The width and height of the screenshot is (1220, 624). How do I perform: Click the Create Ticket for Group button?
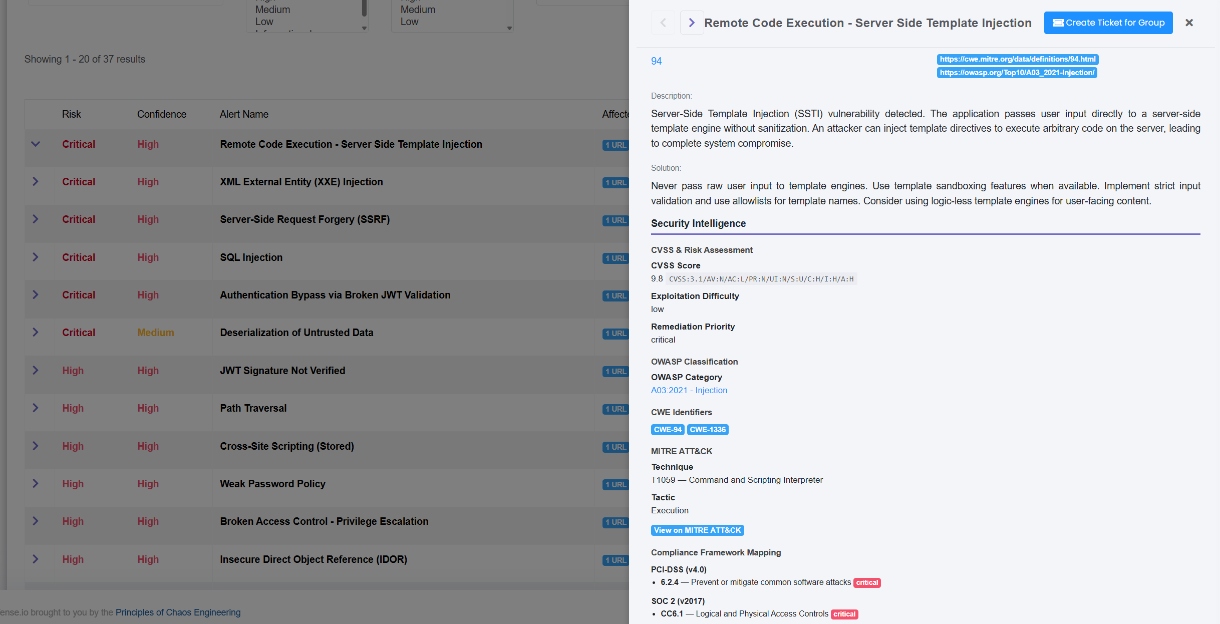[1108, 23]
